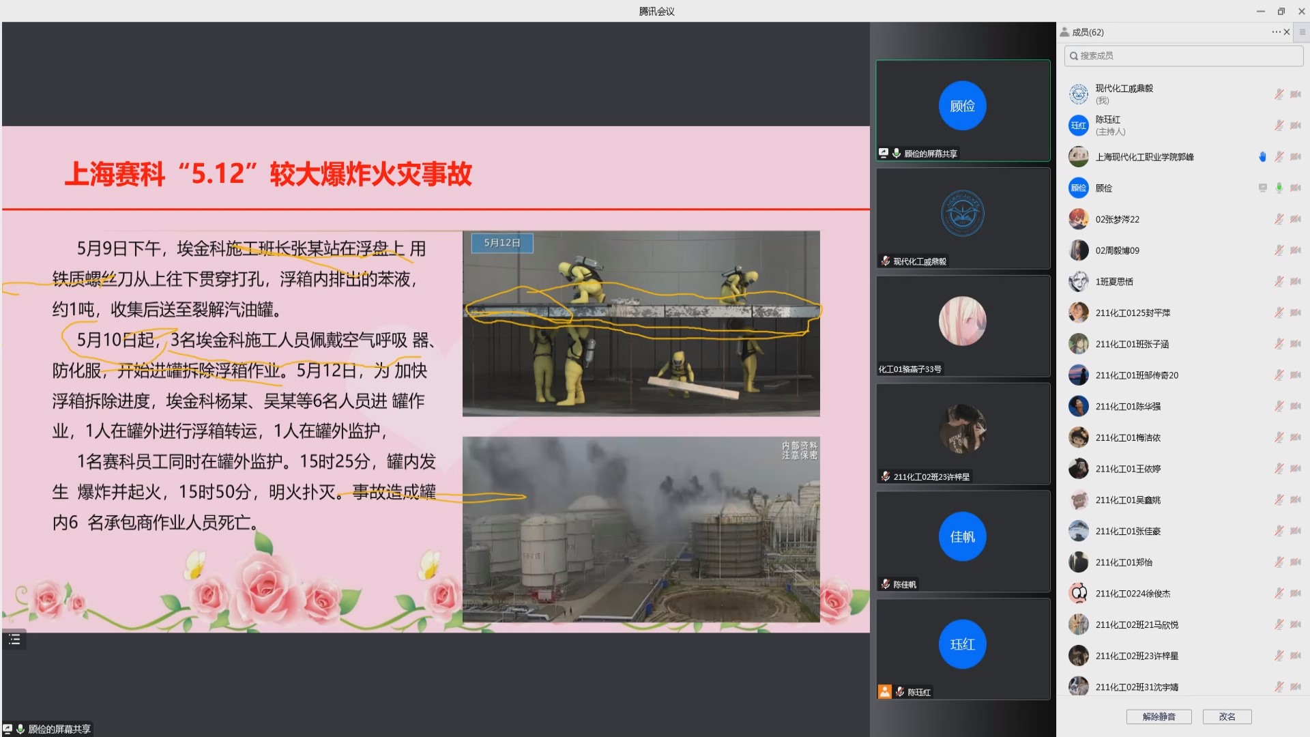Image resolution: width=1310 pixels, height=737 pixels.
Task: Toggle my microphone in the 现代化工戚鼎毅 row
Action: 1279,94
